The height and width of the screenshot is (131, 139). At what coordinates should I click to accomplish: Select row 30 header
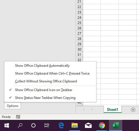[x=79, y=49]
